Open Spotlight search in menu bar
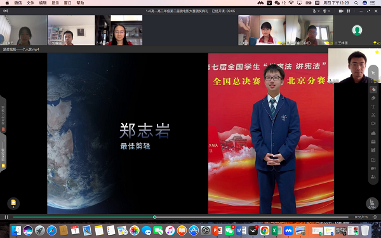Viewport: 381px width, 238px height. [x=356, y=3]
